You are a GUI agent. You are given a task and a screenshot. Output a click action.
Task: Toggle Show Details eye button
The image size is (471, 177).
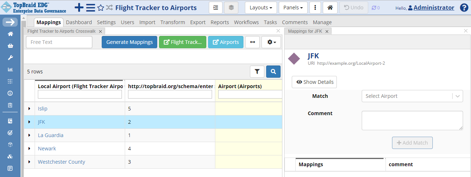314,82
